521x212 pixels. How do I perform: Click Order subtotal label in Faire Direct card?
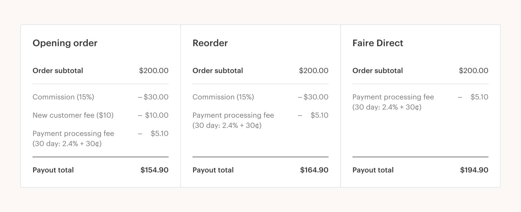coord(377,71)
